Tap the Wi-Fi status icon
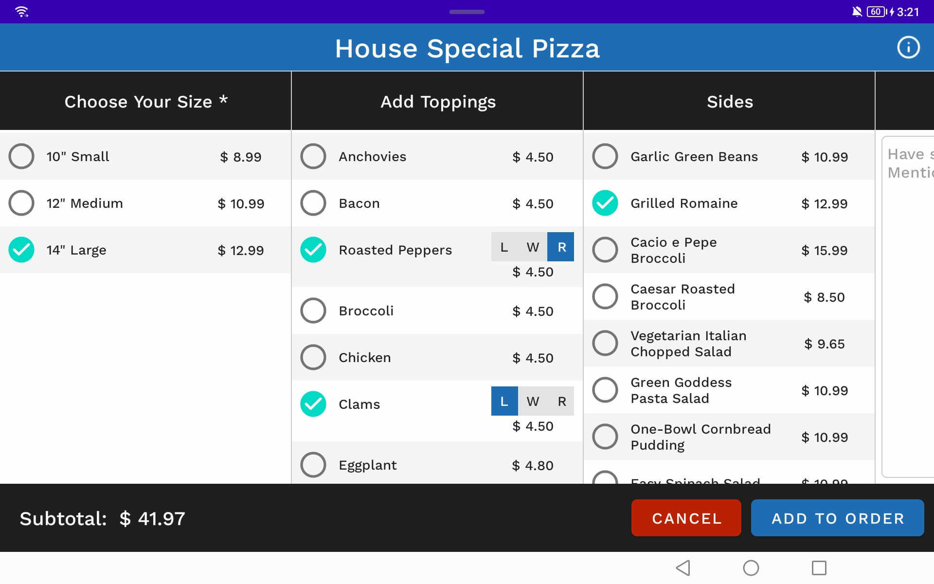Image resolution: width=934 pixels, height=584 pixels. [21, 12]
